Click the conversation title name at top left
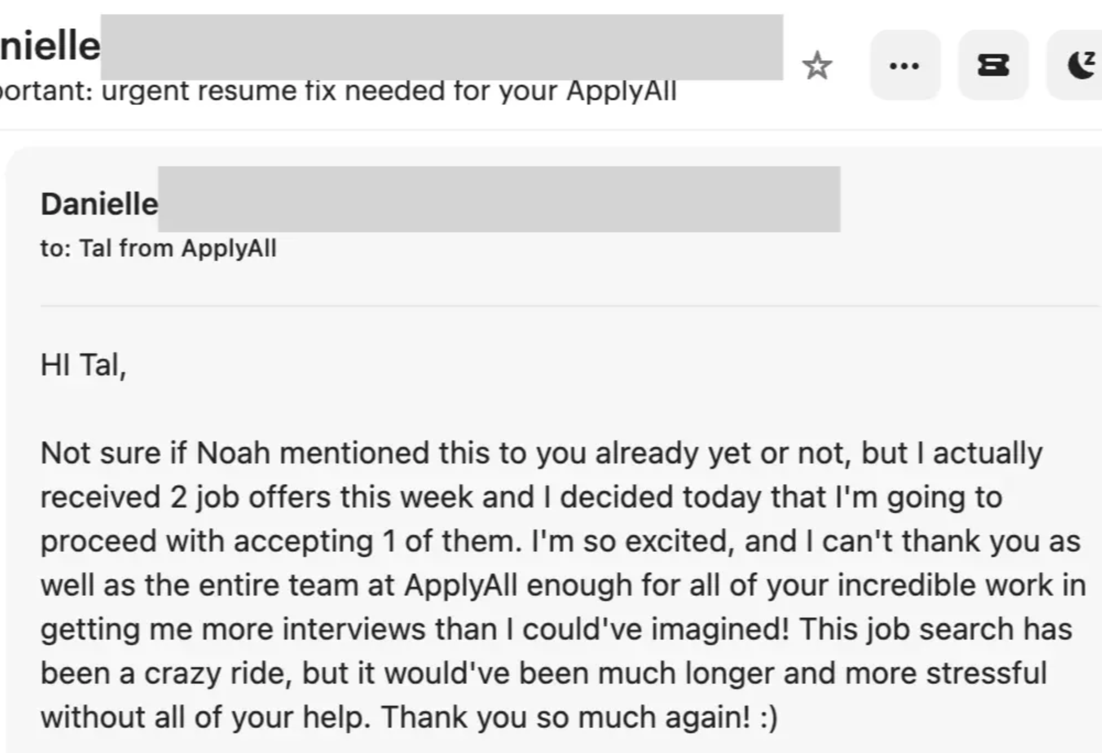Image resolution: width=1102 pixels, height=753 pixels. tap(50, 46)
